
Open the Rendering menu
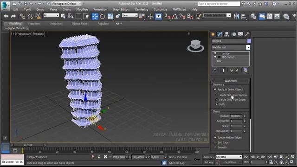pyautogui.click(x=142, y=9)
